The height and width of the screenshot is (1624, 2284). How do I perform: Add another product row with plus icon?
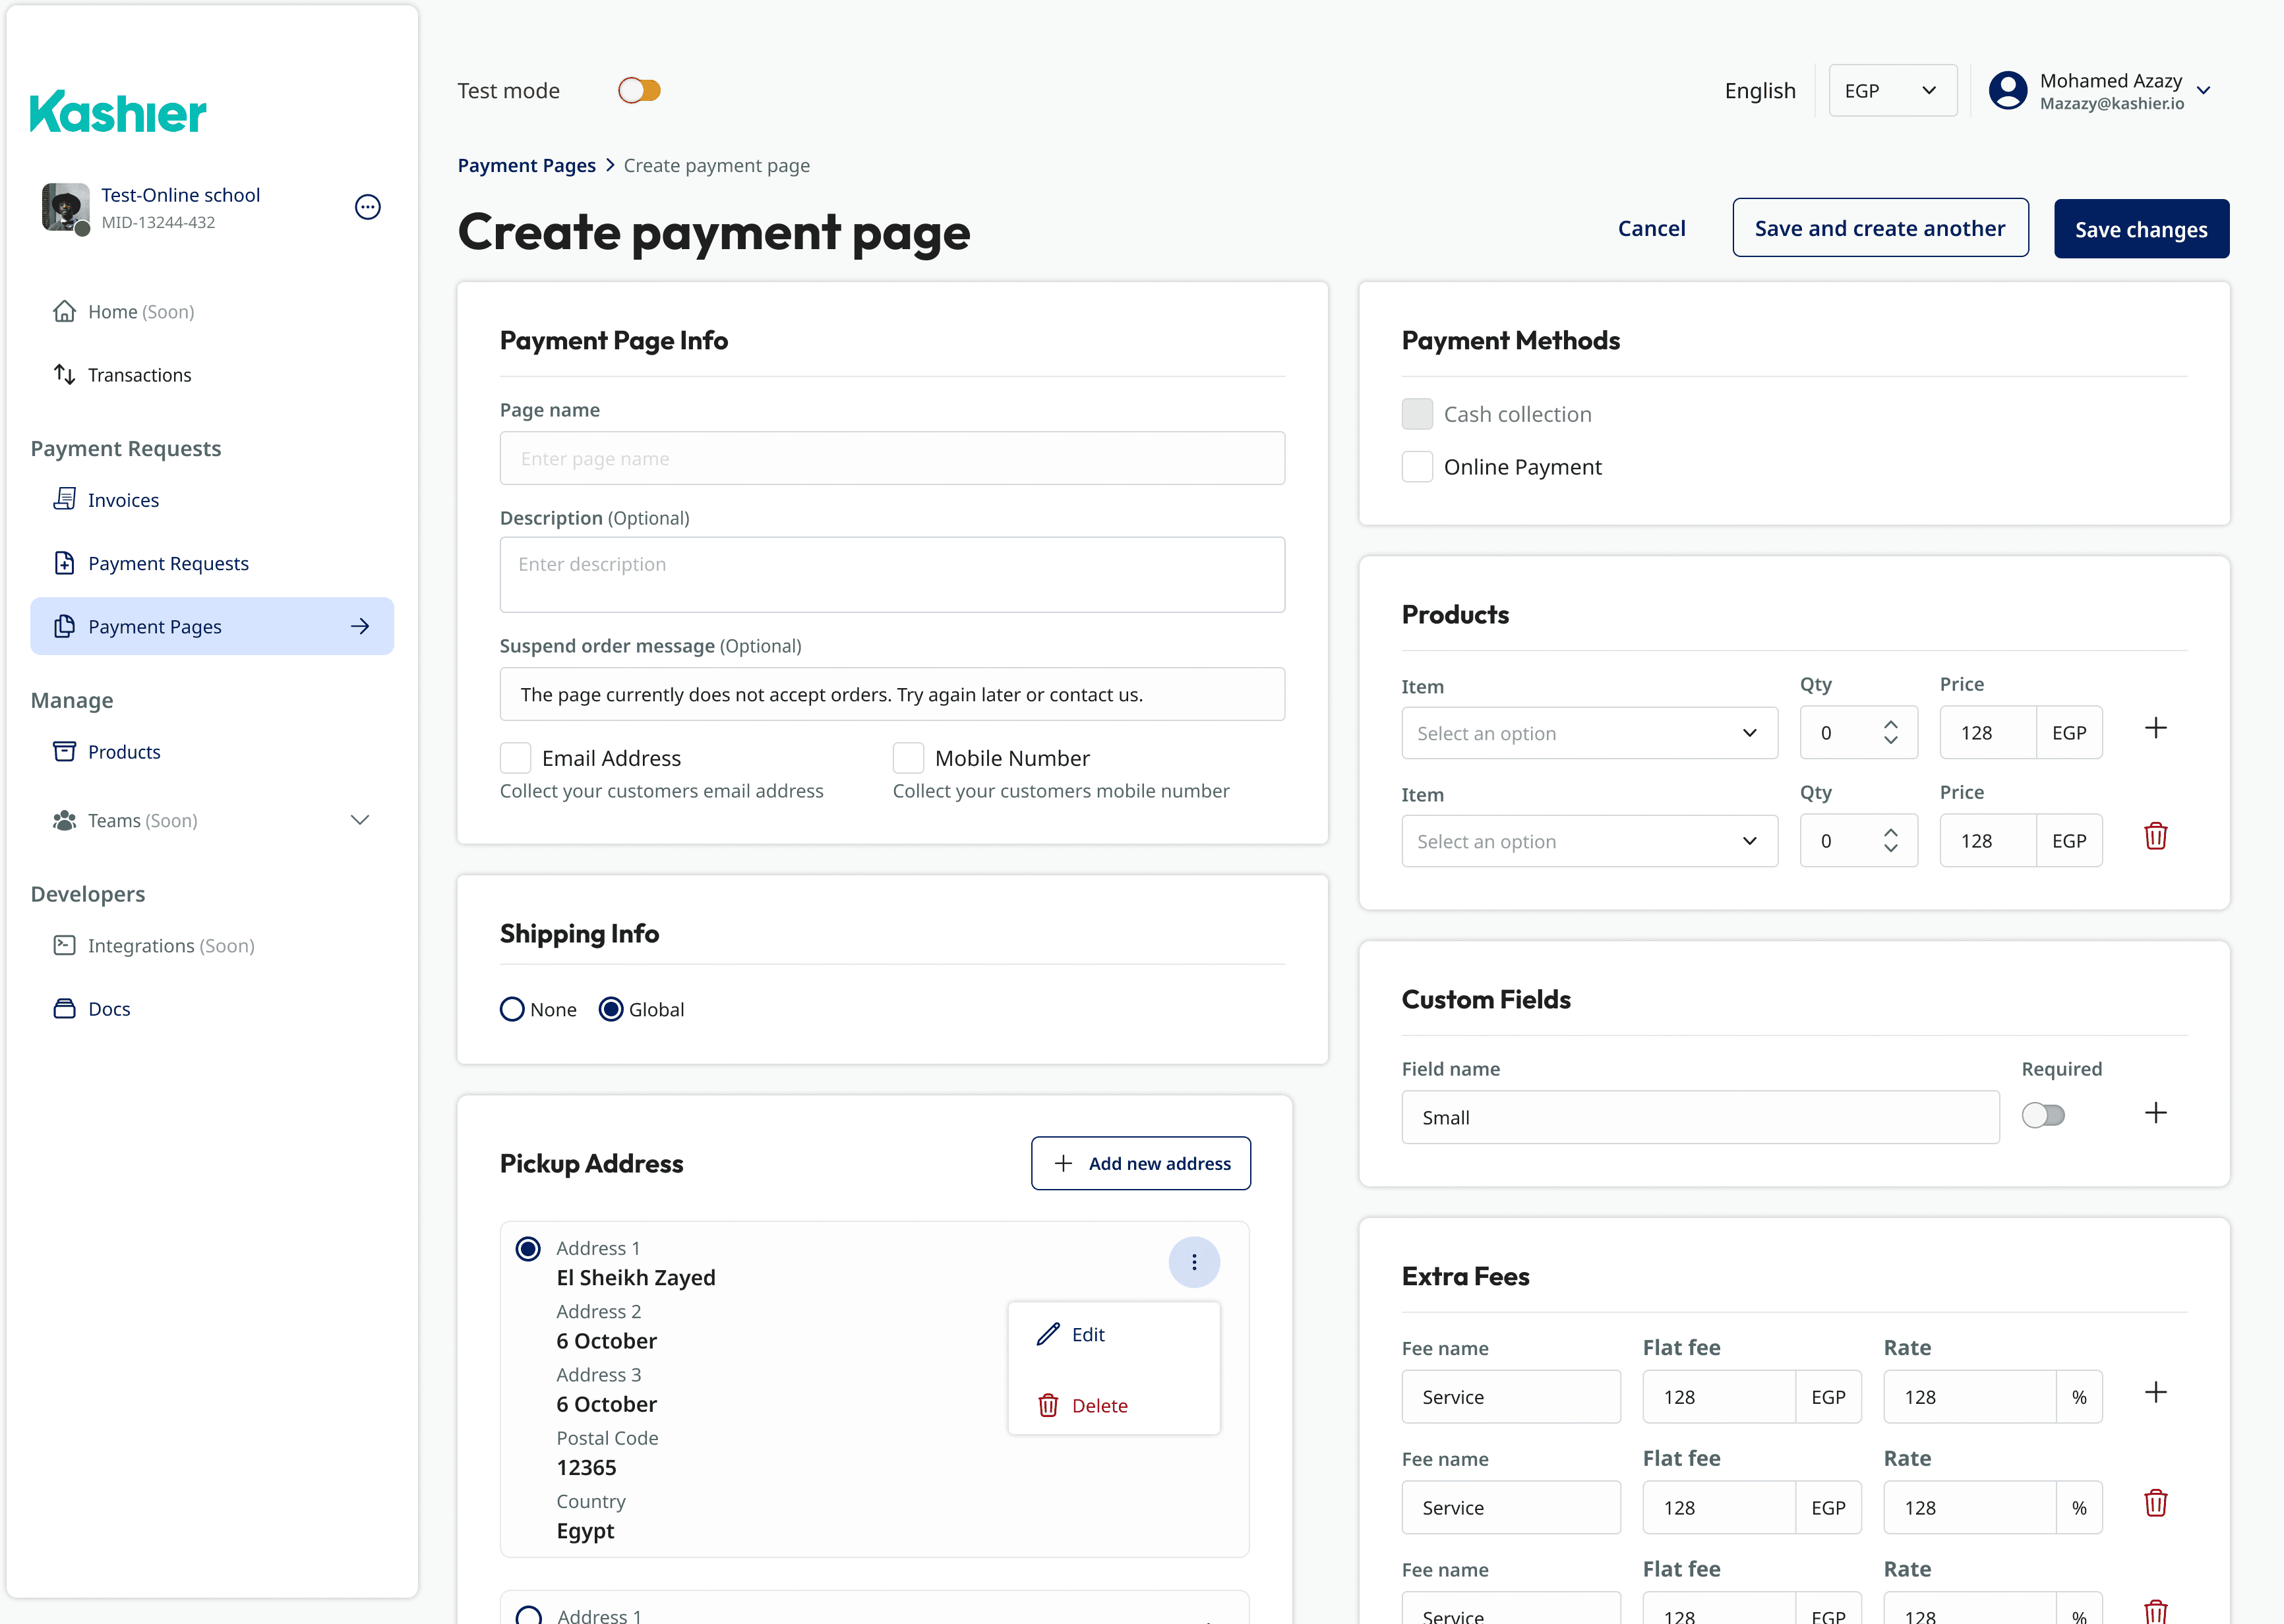click(x=2155, y=729)
